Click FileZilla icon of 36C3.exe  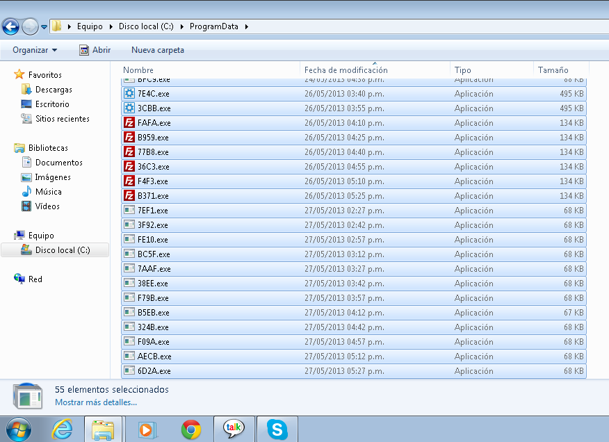click(x=129, y=166)
